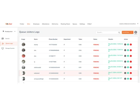Open the Settings menu
The width and height of the screenshot is (140, 105).
tap(82, 24)
